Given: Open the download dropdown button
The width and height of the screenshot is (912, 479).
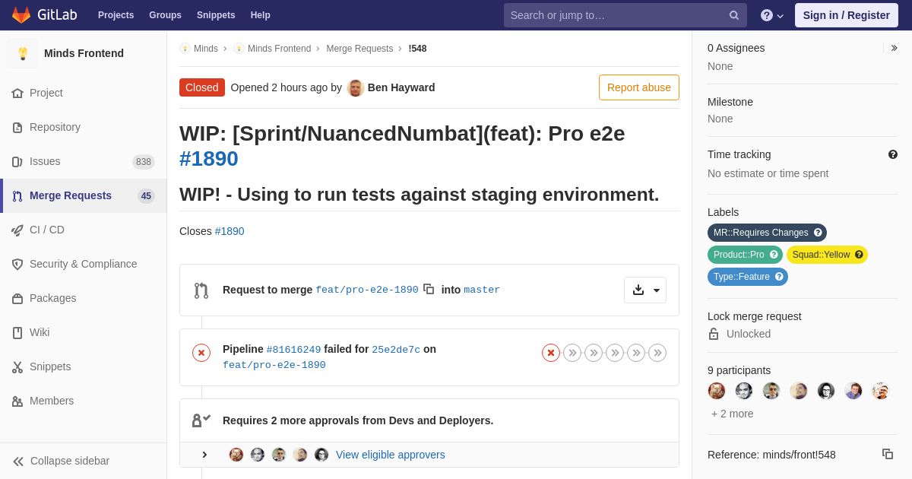Looking at the screenshot, I should click(645, 290).
